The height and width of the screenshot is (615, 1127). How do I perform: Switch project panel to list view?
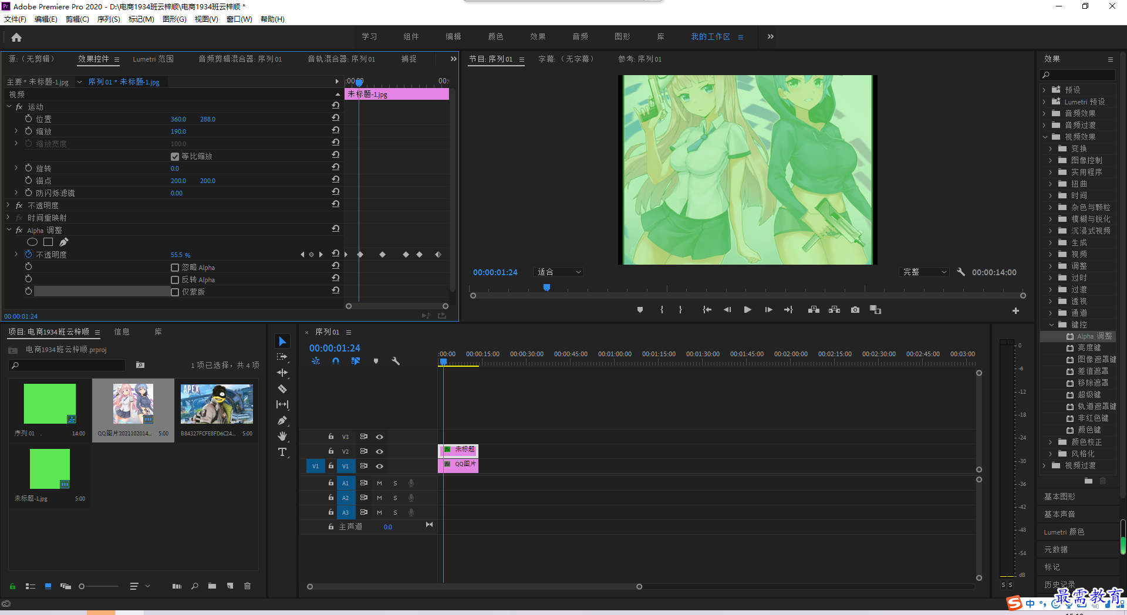pyautogui.click(x=31, y=586)
